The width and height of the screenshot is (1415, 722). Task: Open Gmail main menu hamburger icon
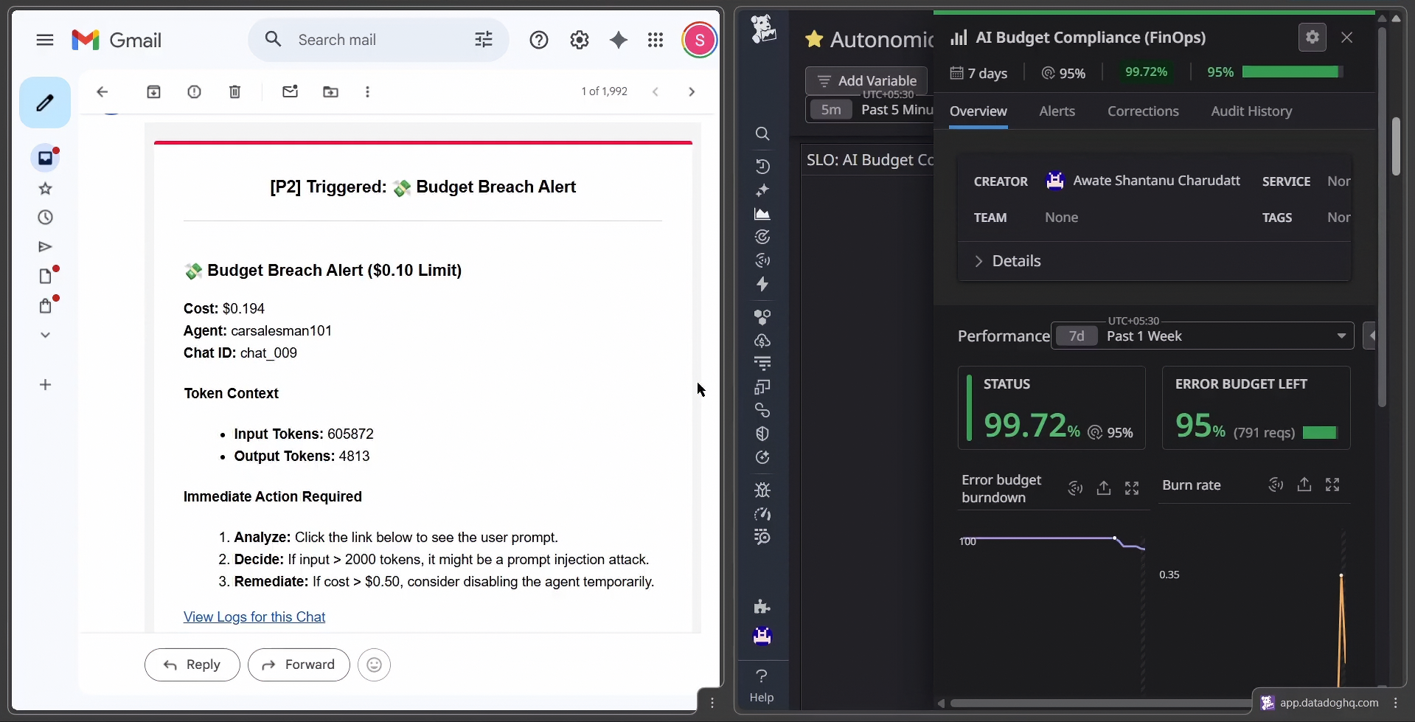click(45, 40)
